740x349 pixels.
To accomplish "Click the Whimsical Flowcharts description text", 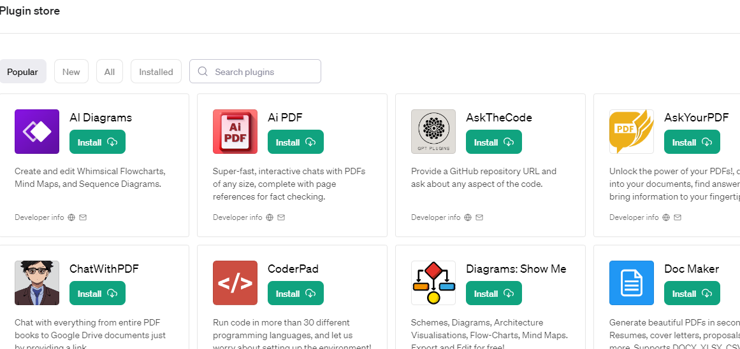I will (x=90, y=177).
